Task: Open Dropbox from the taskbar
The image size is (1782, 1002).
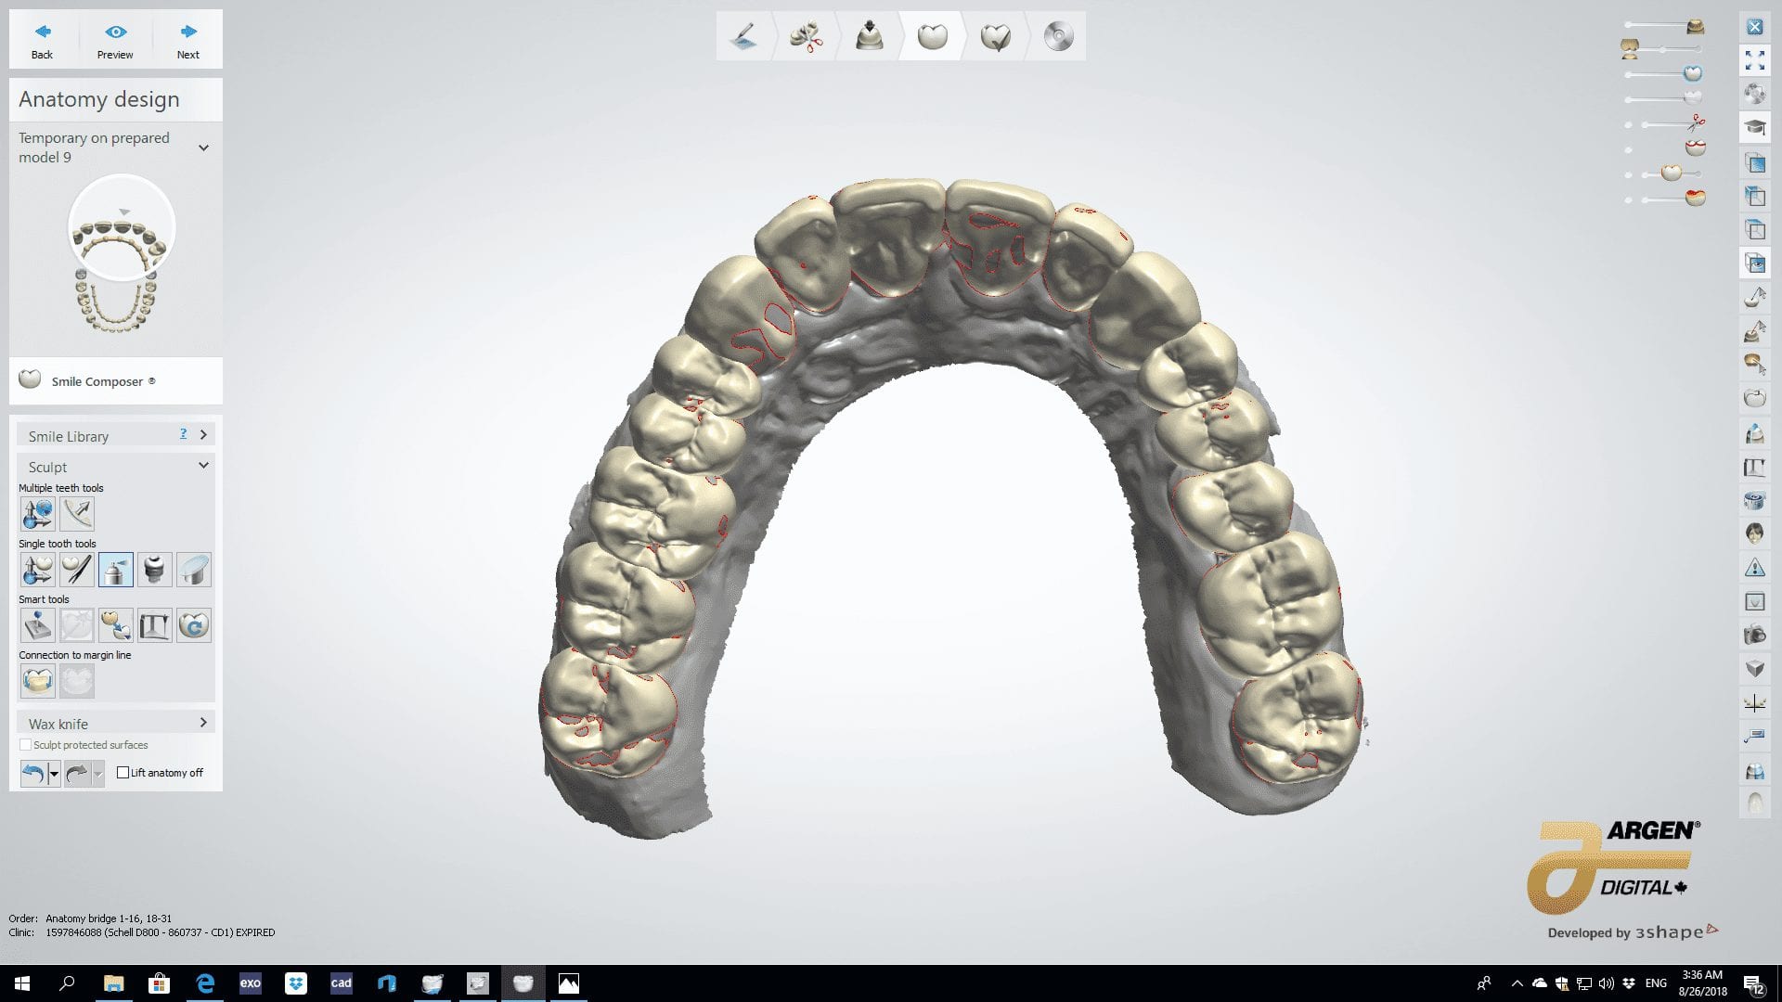Action: click(x=296, y=983)
